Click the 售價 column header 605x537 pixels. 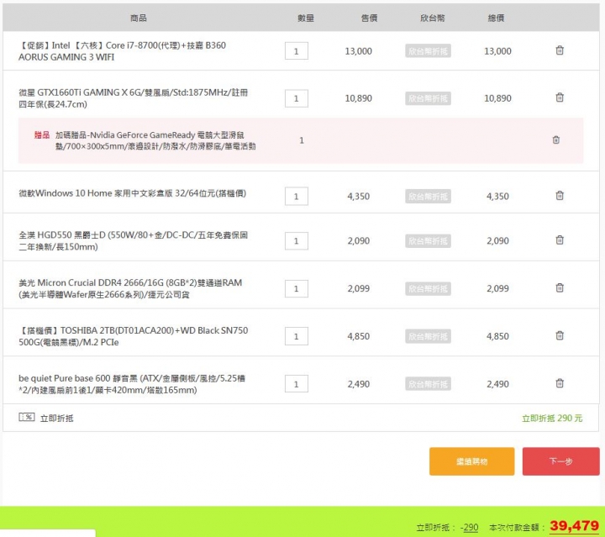(x=369, y=18)
